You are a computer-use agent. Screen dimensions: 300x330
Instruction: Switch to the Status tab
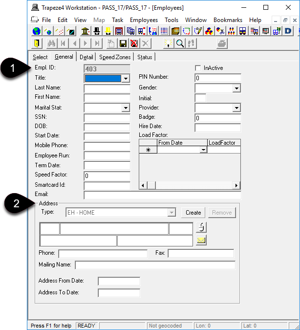click(x=145, y=57)
